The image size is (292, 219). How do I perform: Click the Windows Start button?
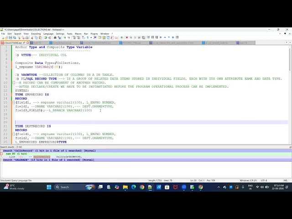pyautogui.click(x=49, y=187)
